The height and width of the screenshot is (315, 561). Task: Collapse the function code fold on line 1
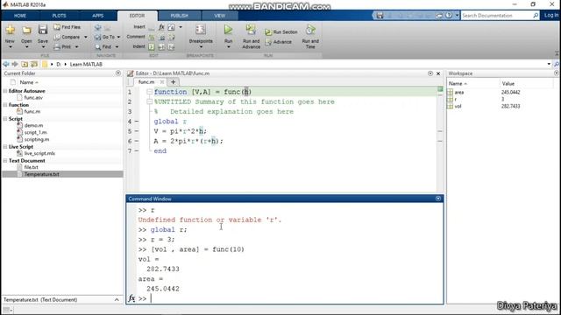click(149, 92)
